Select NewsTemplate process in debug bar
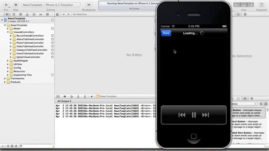The image size is (269, 151). [x=106, y=96]
